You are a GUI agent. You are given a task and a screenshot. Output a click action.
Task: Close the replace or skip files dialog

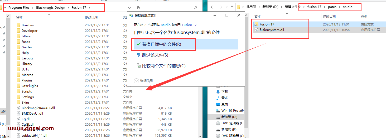239,16
